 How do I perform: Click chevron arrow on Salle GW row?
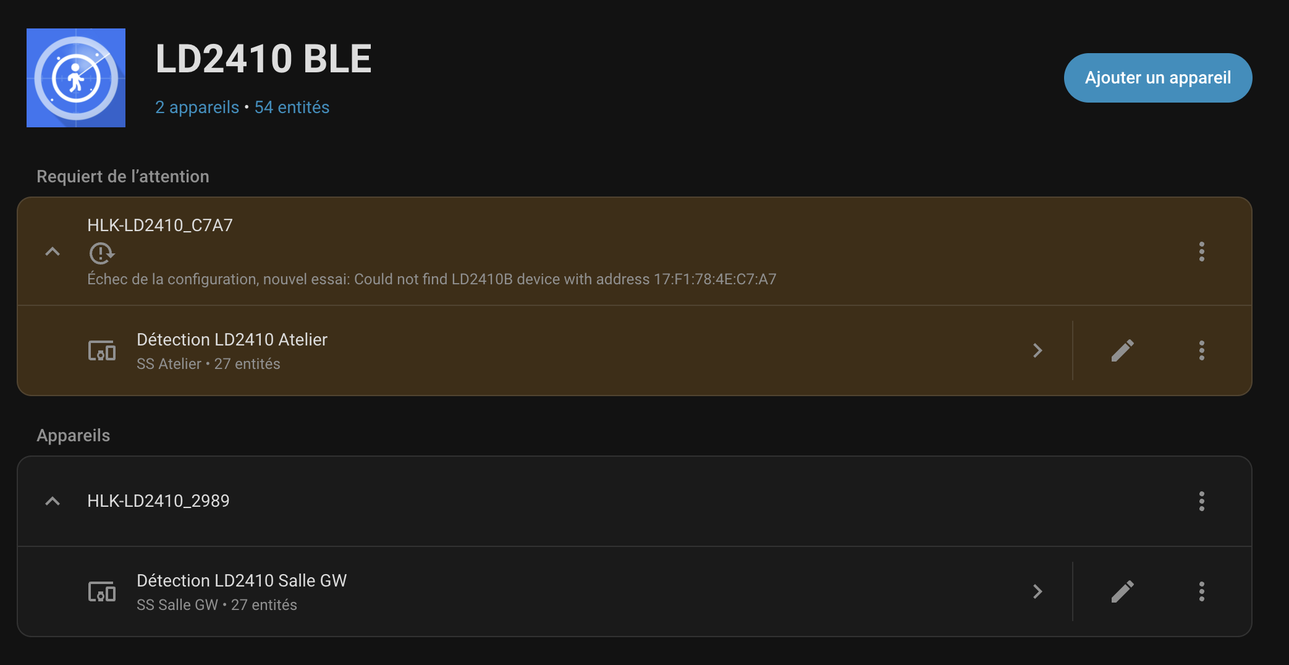(x=1038, y=592)
